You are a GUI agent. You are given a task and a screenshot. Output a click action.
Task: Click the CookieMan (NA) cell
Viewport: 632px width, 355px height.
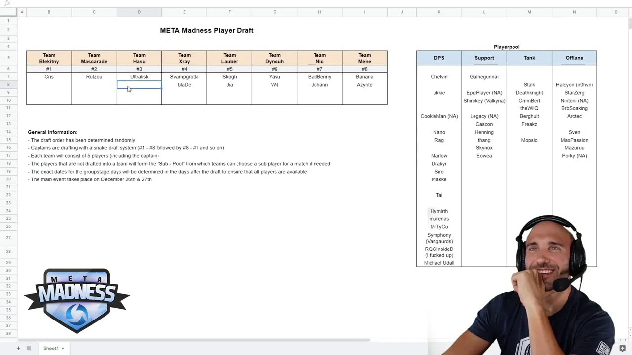point(439,116)
